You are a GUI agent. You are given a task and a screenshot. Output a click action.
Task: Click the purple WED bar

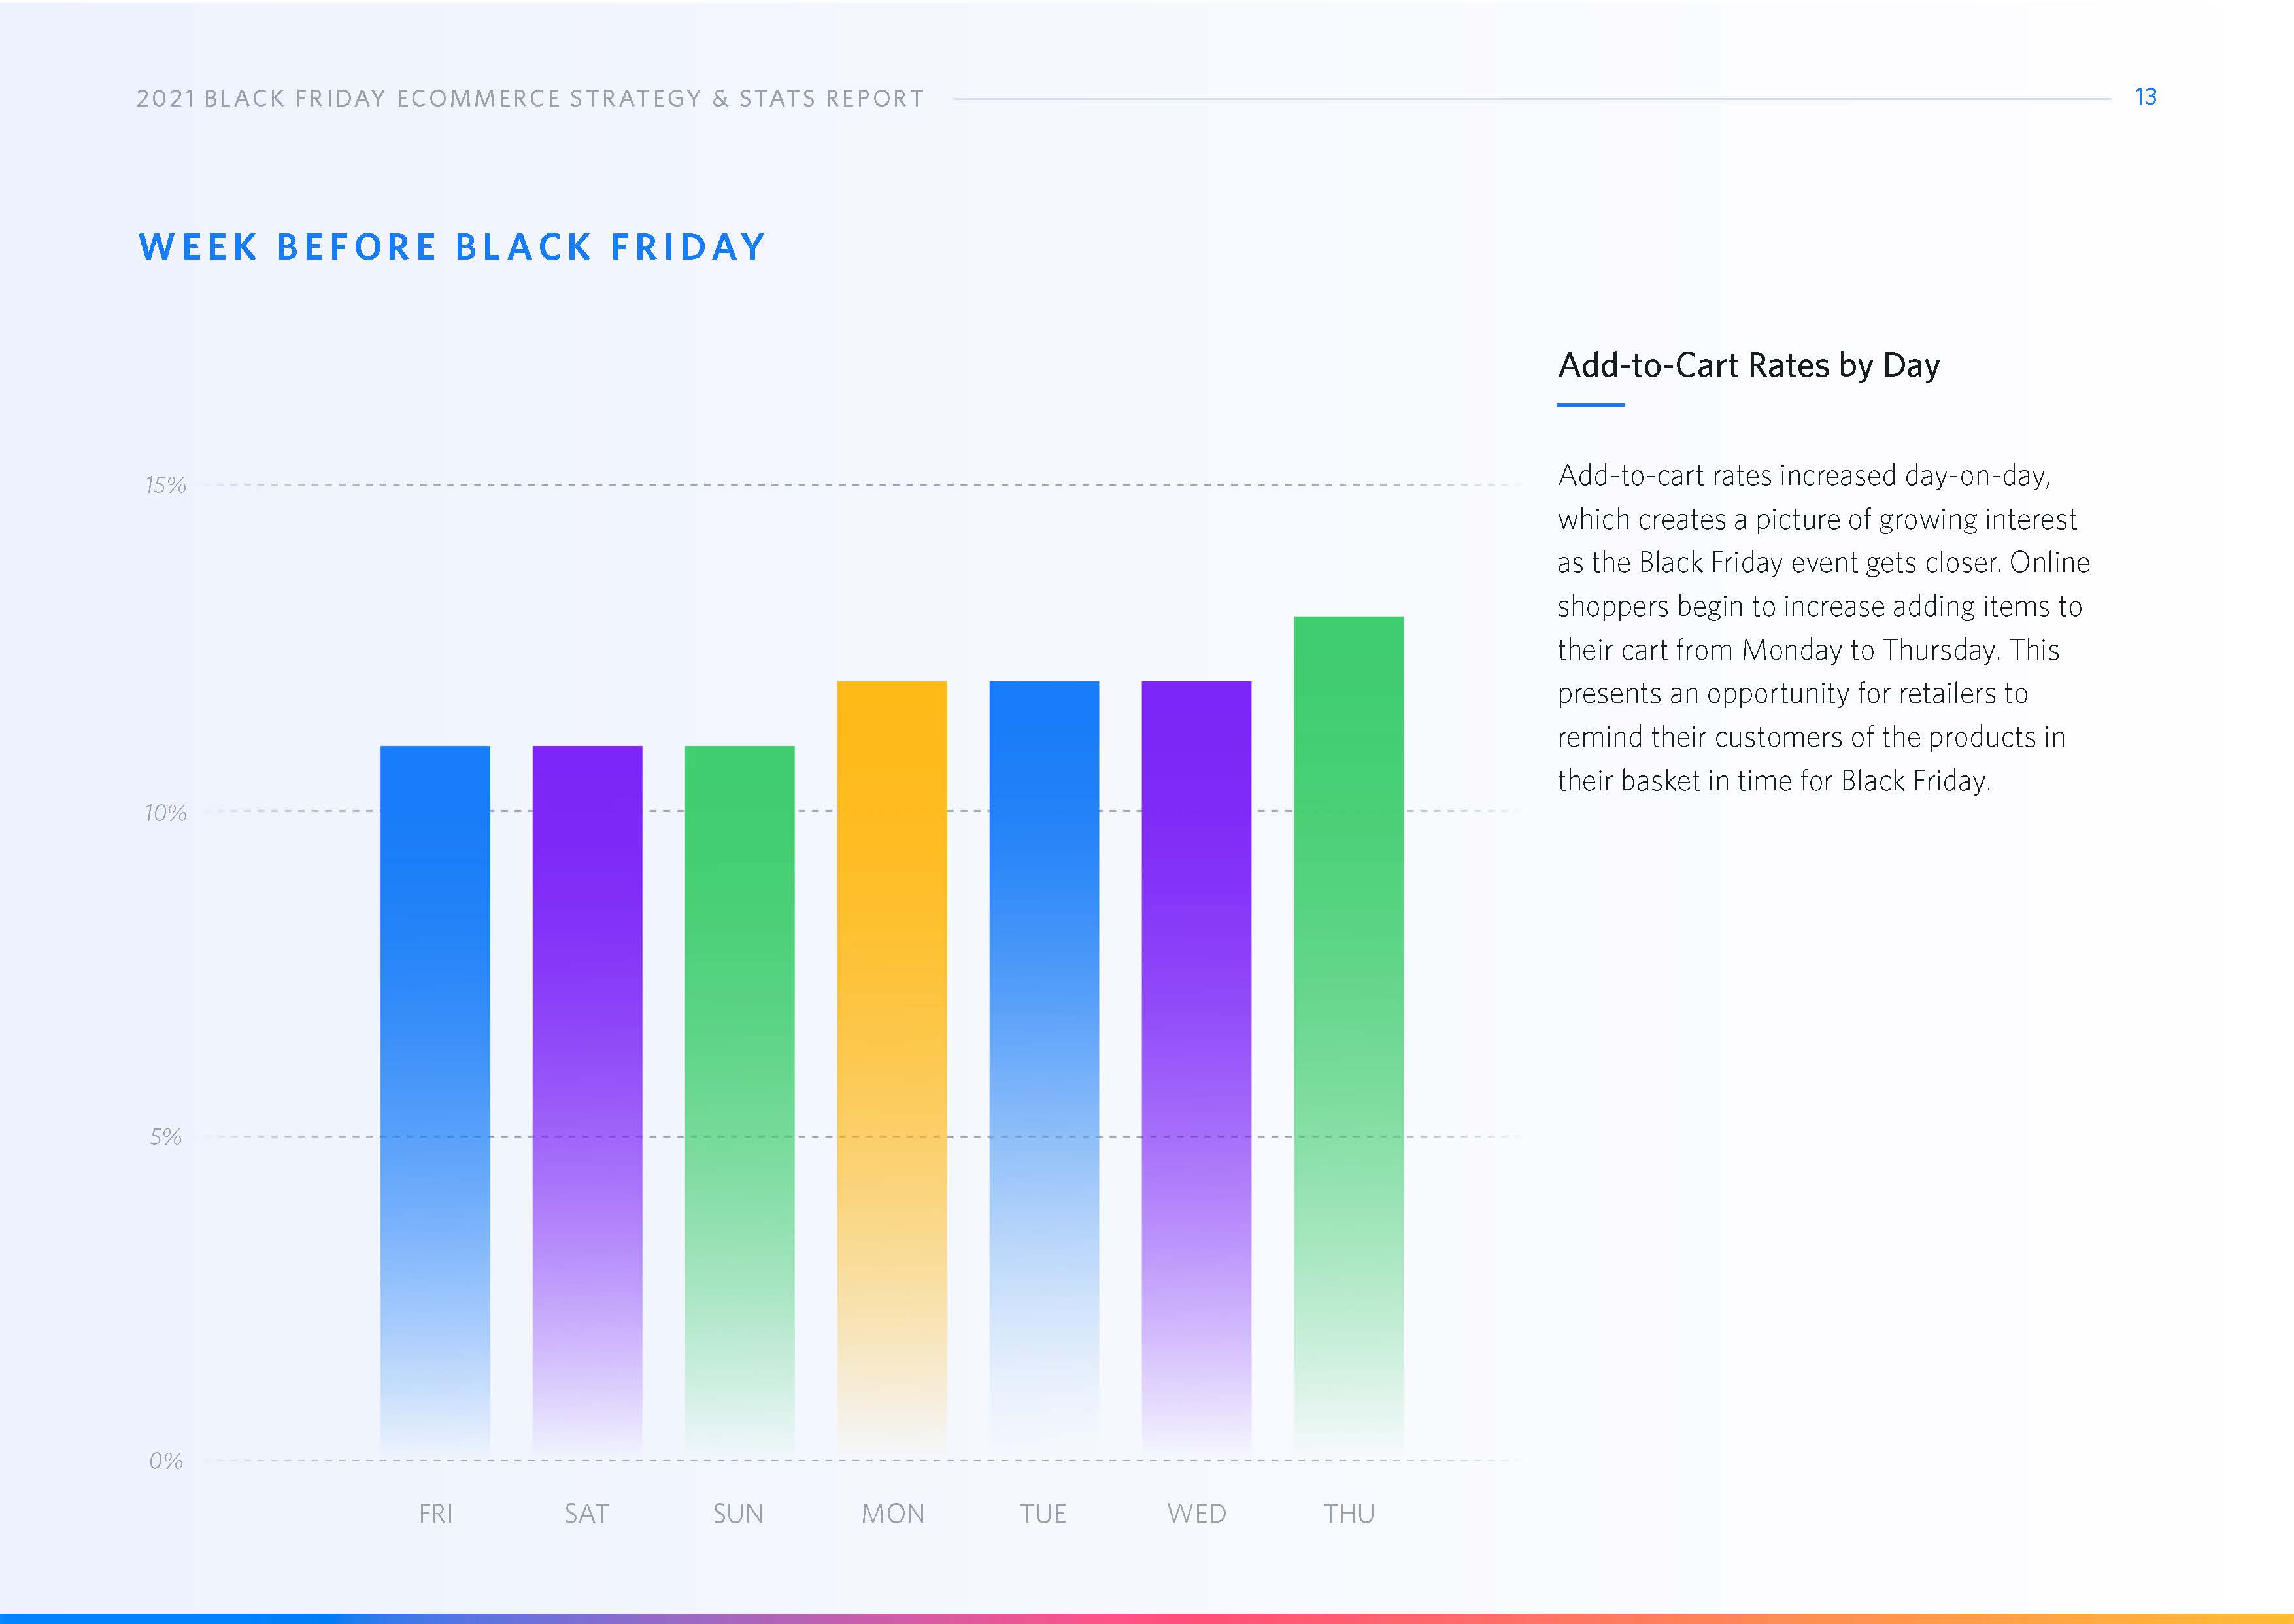click(x=1196, y=1070)
